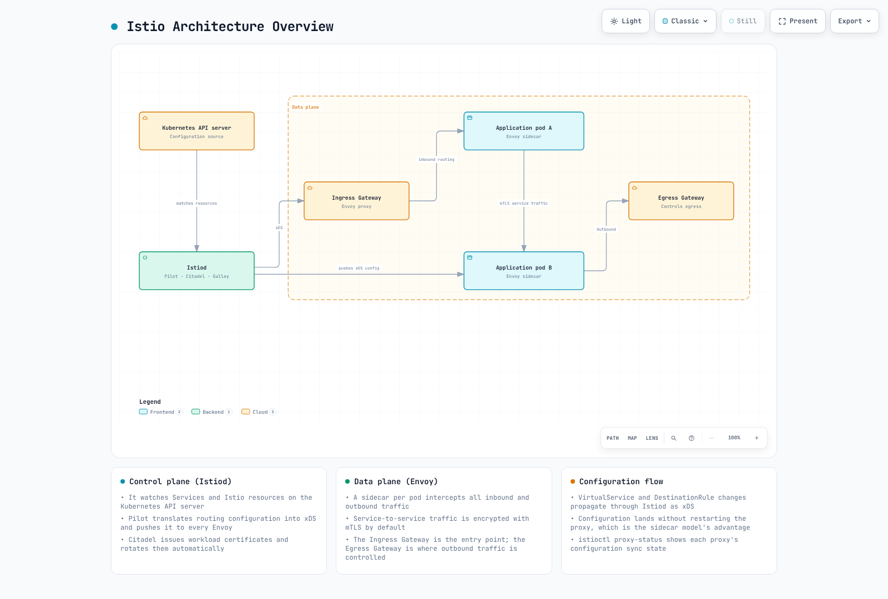Image resolution: width=888 pixels, height=599 pixels.
Task: Toggle the Cloud legend filter
Action: pos(259,412)
